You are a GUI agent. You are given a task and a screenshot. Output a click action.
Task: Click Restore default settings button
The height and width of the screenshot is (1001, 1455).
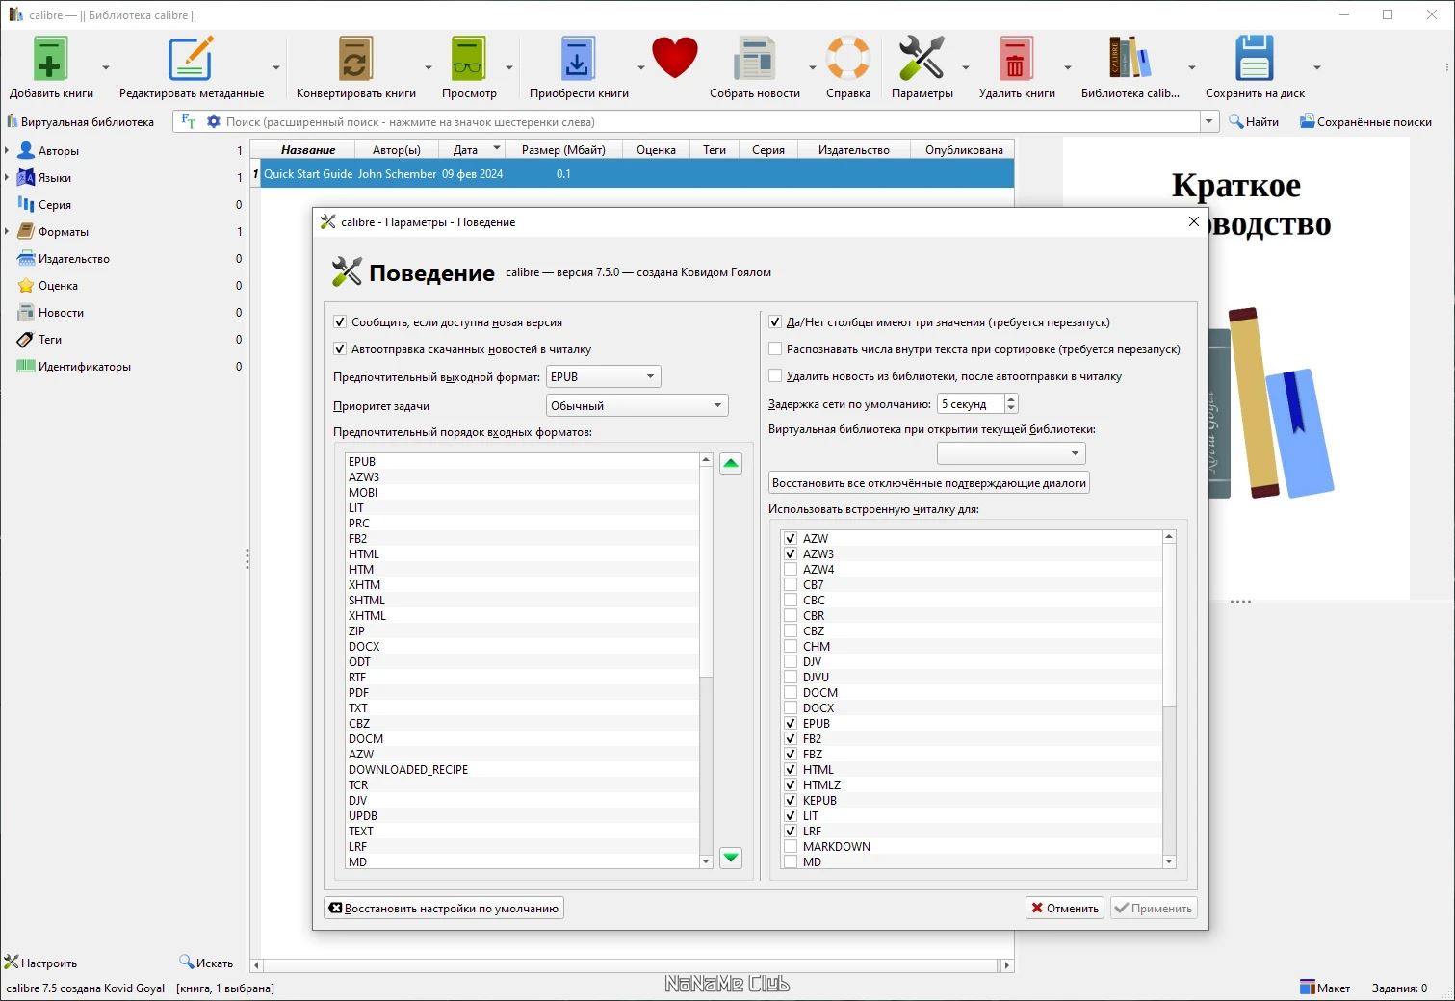pyautogui.click(x=444, y=909)
